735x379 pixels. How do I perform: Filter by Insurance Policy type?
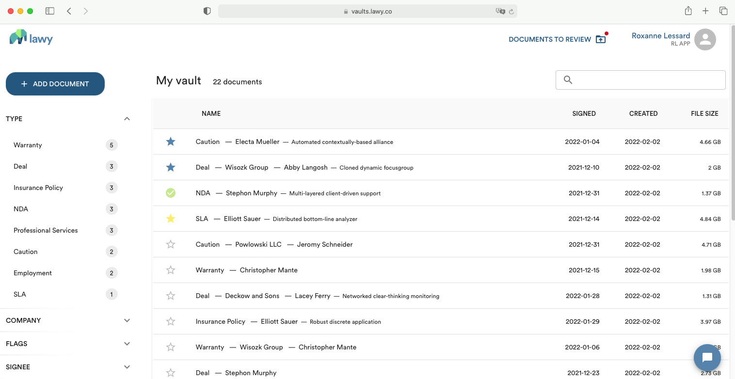point(38,188)
